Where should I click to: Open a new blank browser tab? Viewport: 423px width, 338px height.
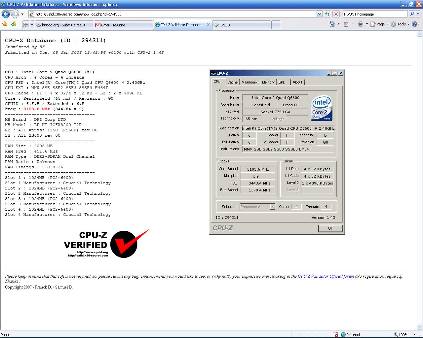(x=276, y=25)
